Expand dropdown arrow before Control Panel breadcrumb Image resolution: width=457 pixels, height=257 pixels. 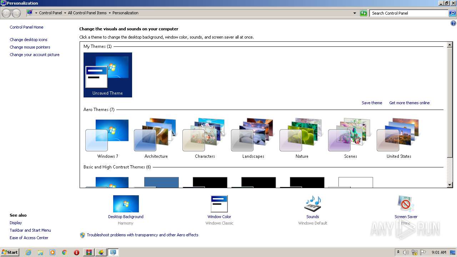tap(36, 13)
